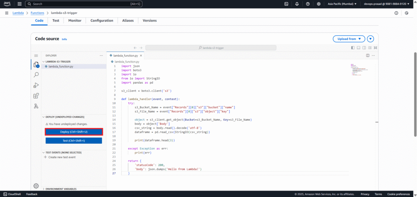This screenshot has height=197, width=417.
Task: Open the Code source Info link
Action: point(64,39)
